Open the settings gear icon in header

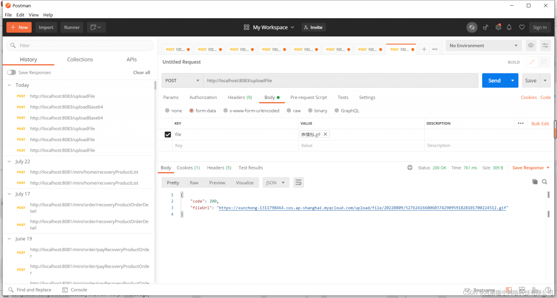pyautogui.click(x=498, y=27)
